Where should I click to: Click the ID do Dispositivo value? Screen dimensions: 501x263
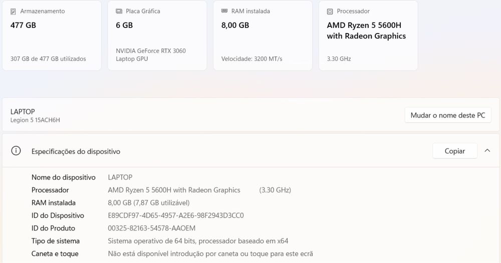tap(176, 215)
